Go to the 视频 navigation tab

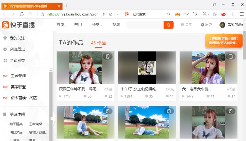coord(116,25)
